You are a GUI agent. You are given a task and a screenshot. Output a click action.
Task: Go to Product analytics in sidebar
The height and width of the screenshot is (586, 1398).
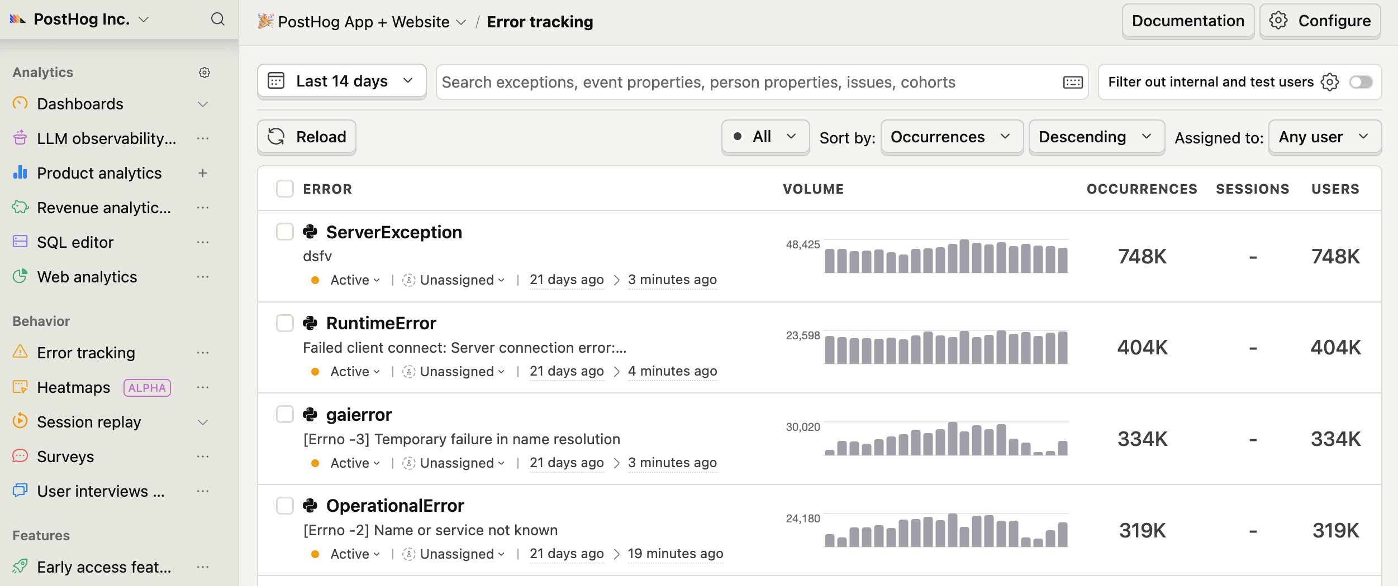point(99,173)
